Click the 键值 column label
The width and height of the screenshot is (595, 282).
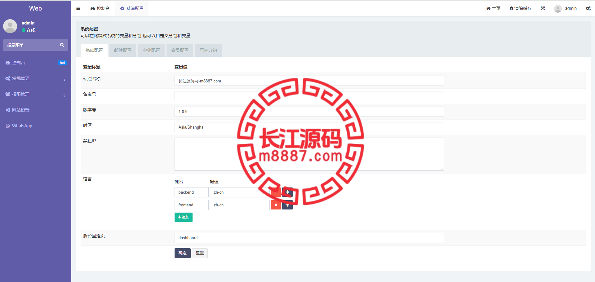click(x=214, y=182)
